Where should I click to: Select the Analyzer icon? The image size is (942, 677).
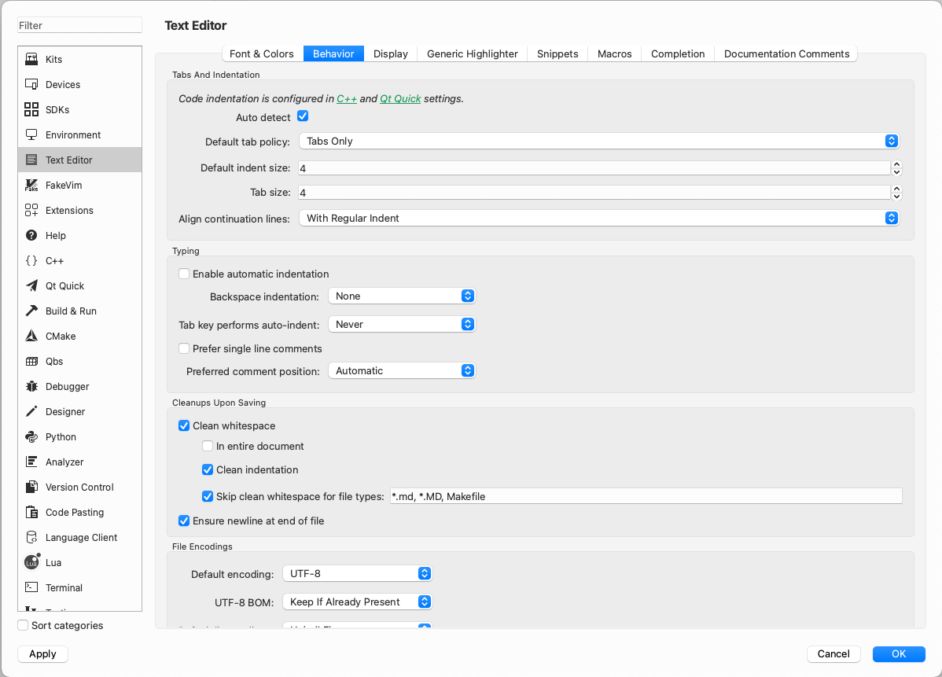coord(31,462)
